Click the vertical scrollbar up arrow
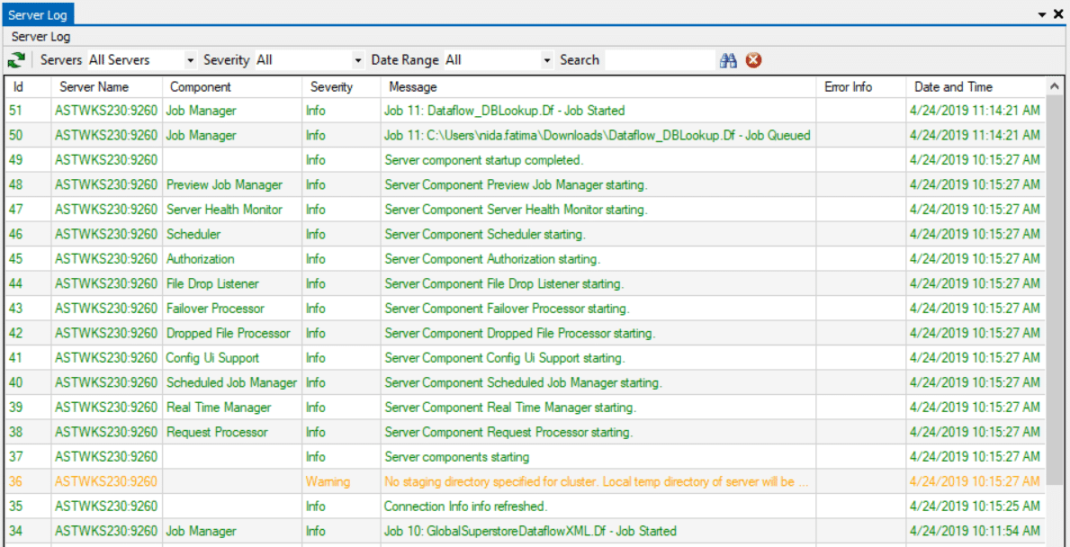Viewport: 1070px width, 547px height. (x=1055, y=86)
